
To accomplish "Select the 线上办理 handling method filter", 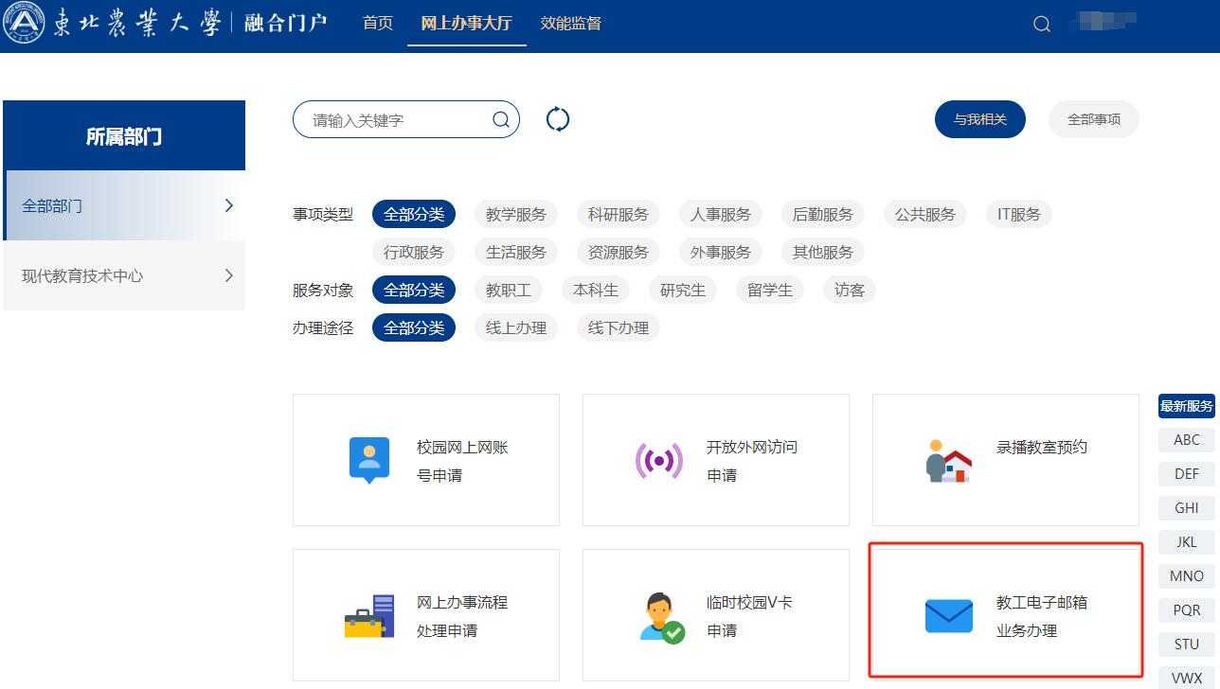I will [516, 328].
